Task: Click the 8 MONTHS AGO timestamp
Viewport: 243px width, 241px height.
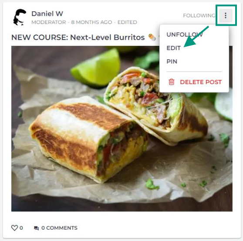Action: (91, 22)
